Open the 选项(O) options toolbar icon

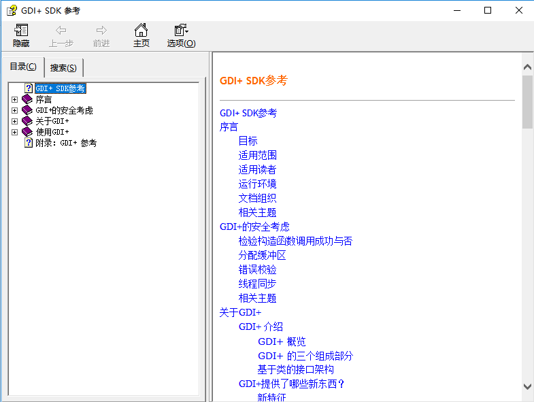(x=181, y=30)
